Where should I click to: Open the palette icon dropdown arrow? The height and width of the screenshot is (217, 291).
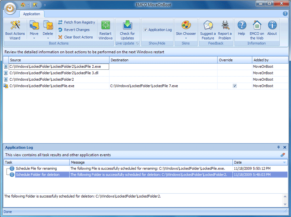28,5
